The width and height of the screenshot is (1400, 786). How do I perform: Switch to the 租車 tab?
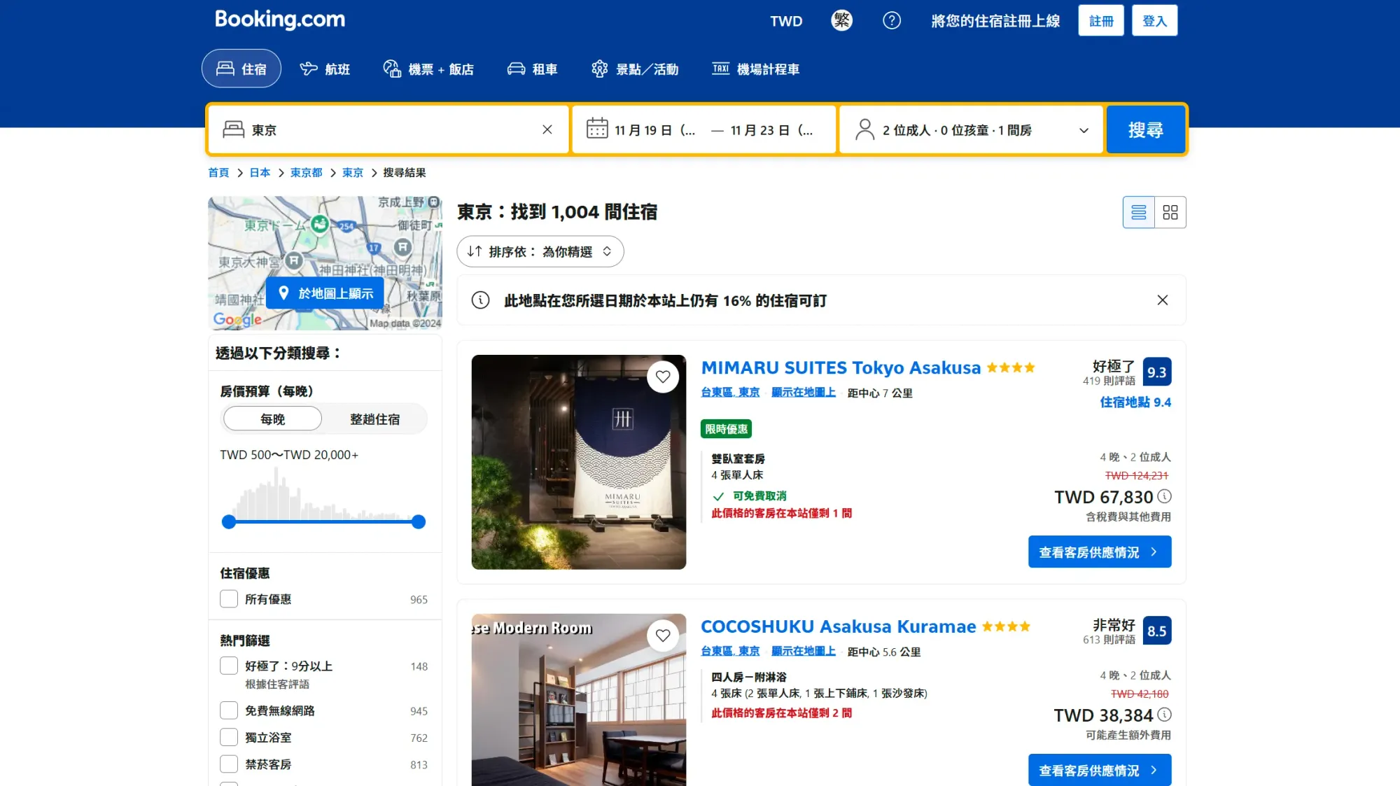coord(532,69)
